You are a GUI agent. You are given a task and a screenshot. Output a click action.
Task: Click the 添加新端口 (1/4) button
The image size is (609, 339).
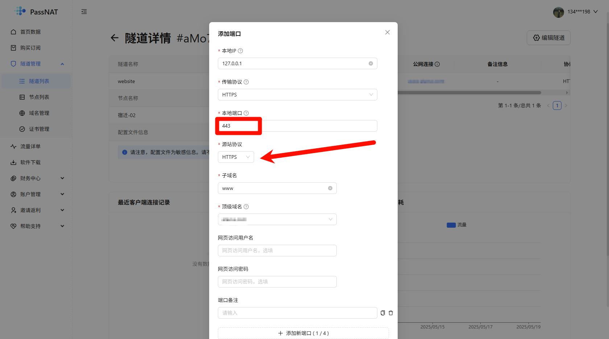pos(303,333)
